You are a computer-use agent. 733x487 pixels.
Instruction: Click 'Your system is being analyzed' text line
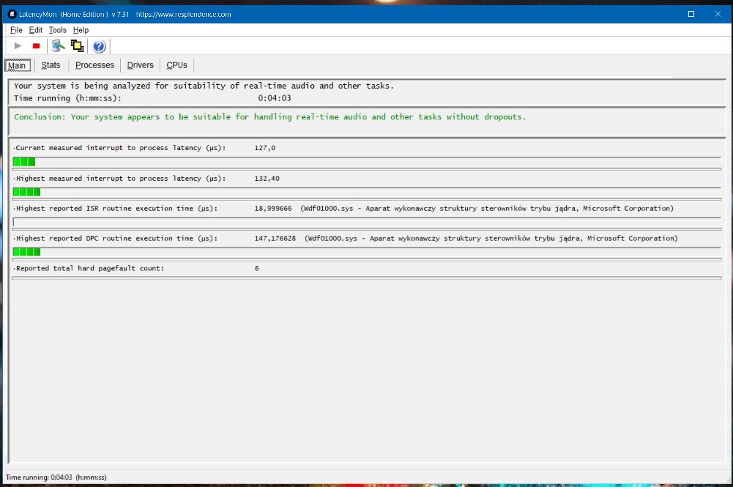coord(204,86)
